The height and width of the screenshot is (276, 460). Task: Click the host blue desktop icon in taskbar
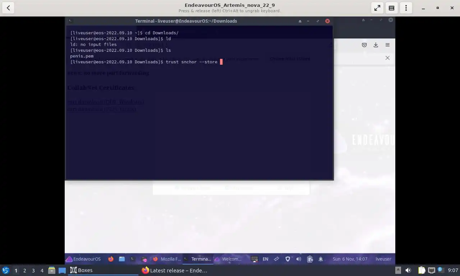[x=62, y=270]
